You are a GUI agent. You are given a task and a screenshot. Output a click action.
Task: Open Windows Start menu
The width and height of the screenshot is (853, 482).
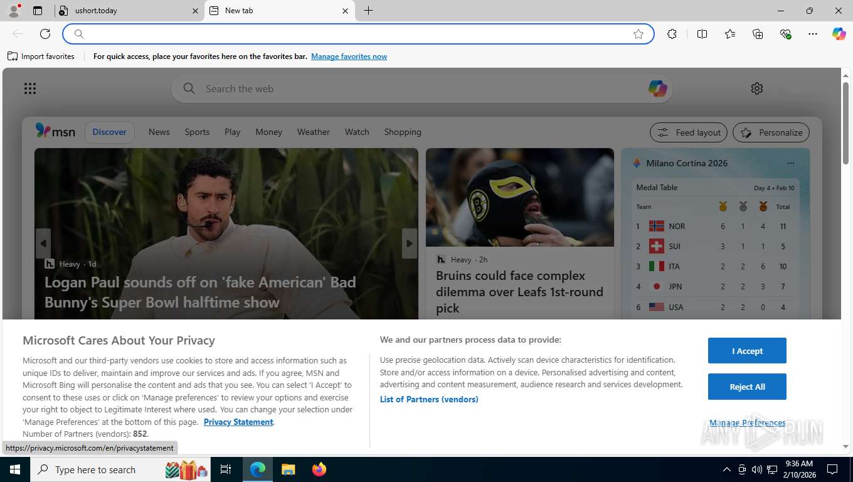[x=15, y=469]
